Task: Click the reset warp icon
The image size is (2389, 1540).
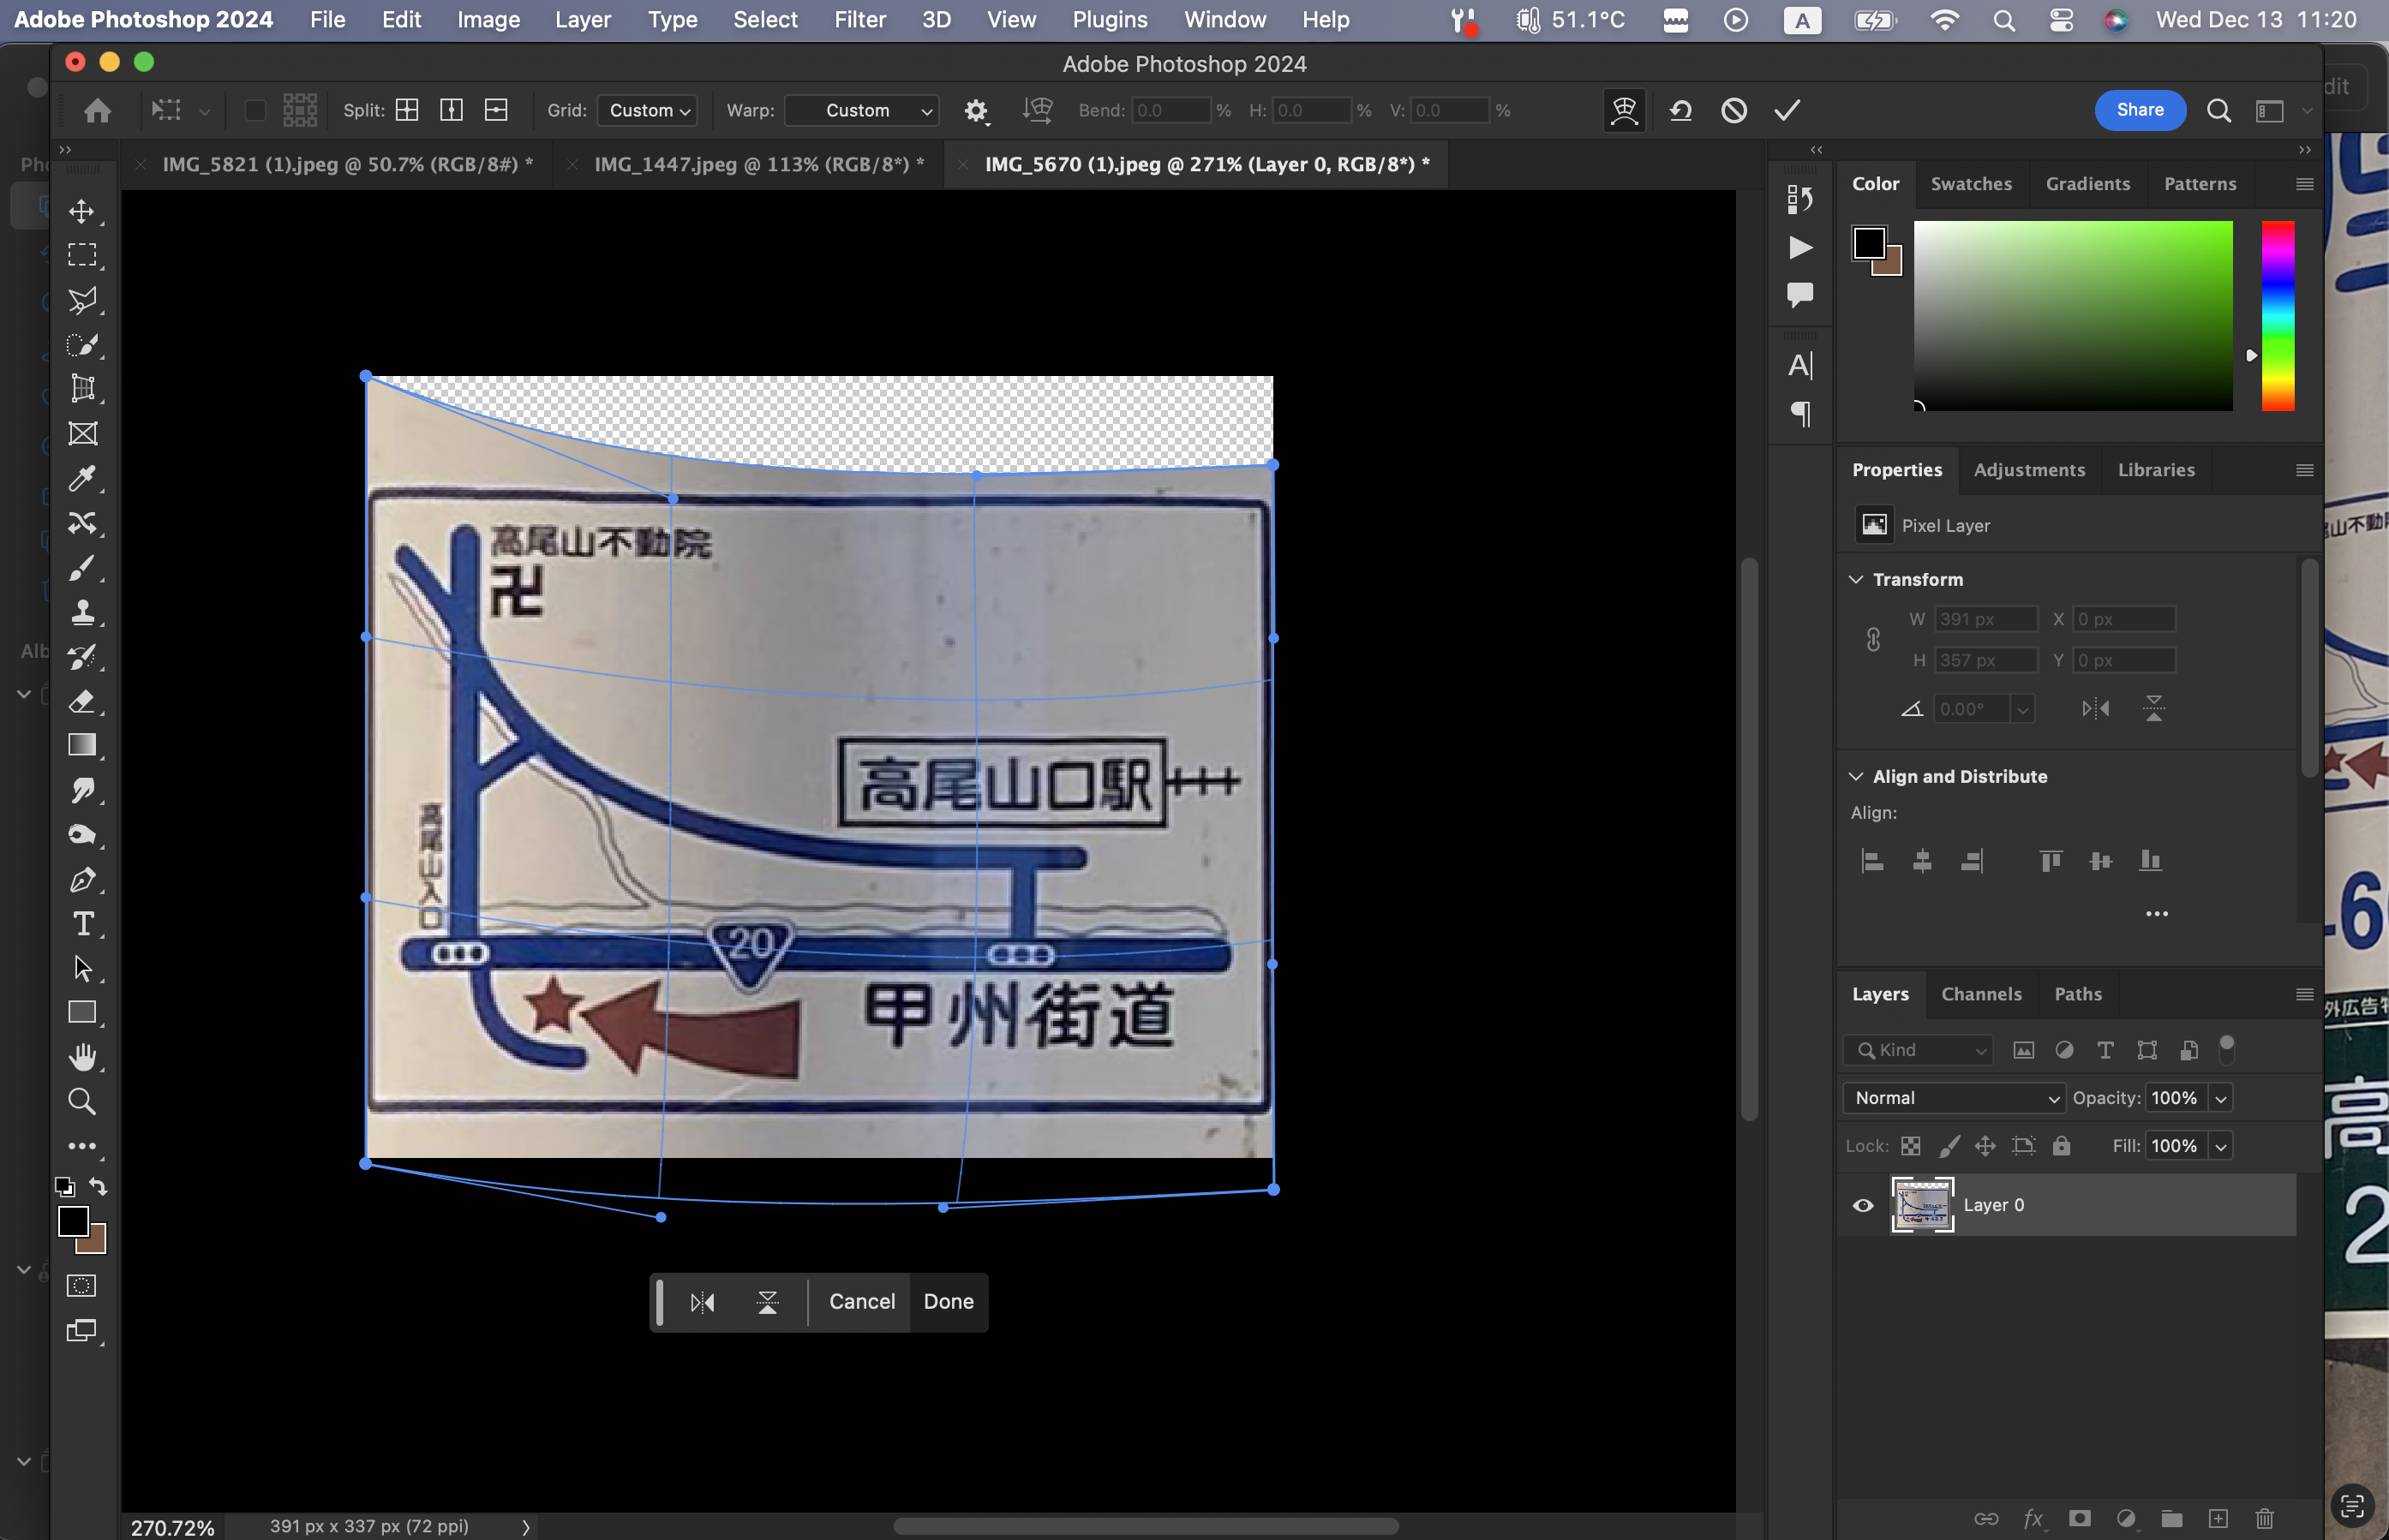Action: pyautogui.click(x=1680, y=110)
